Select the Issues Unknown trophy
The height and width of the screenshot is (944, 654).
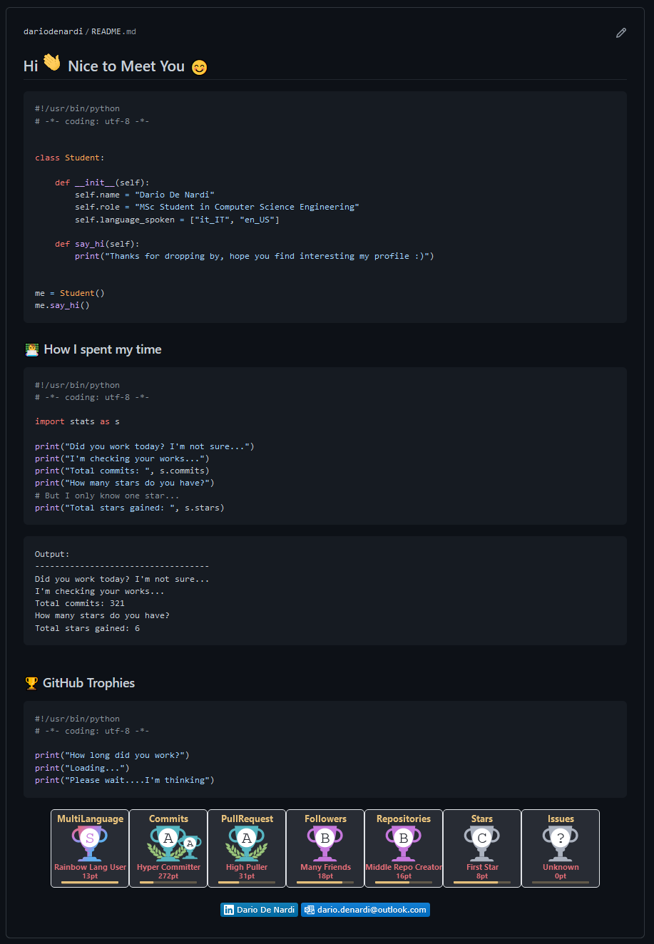pyautogui.click(x=561, y=848)
